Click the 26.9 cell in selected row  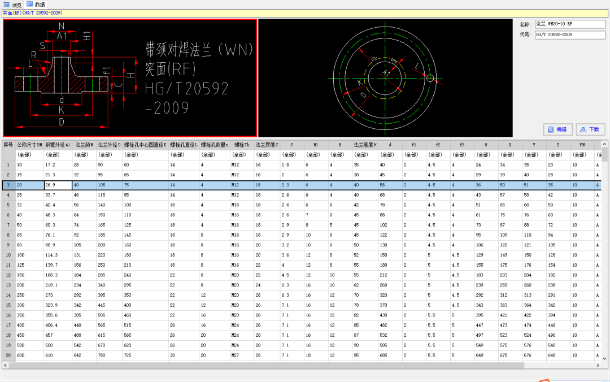[58, 185]
